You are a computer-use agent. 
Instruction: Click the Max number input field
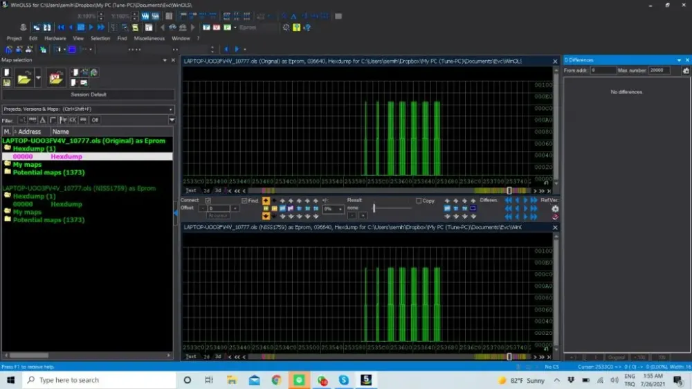point(659,70)
